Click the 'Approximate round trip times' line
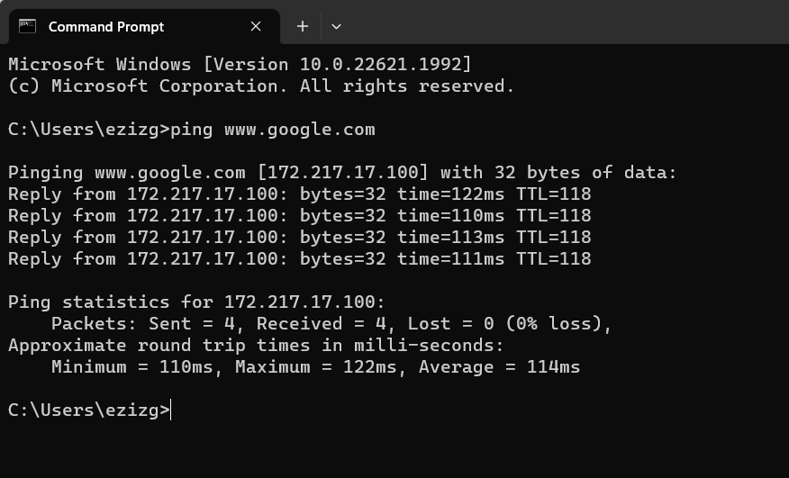Screen dimensions: 789x478 click(x=256, y=346)
